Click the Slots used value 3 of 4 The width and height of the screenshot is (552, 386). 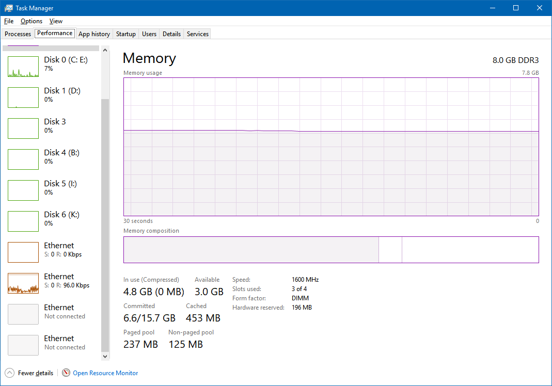tap(299, 289)
